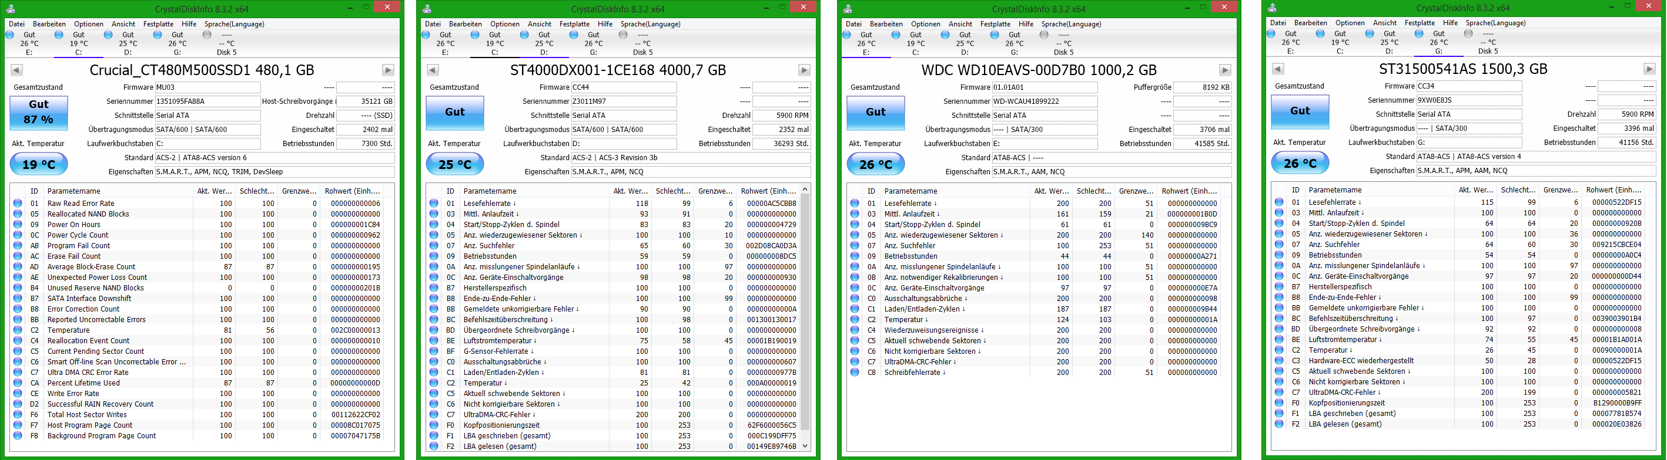This screenshot has height=460, width=1667.
Task: Open Bearbeiten menu in ST4000DX001 window
Action: [x=466, y=24]
